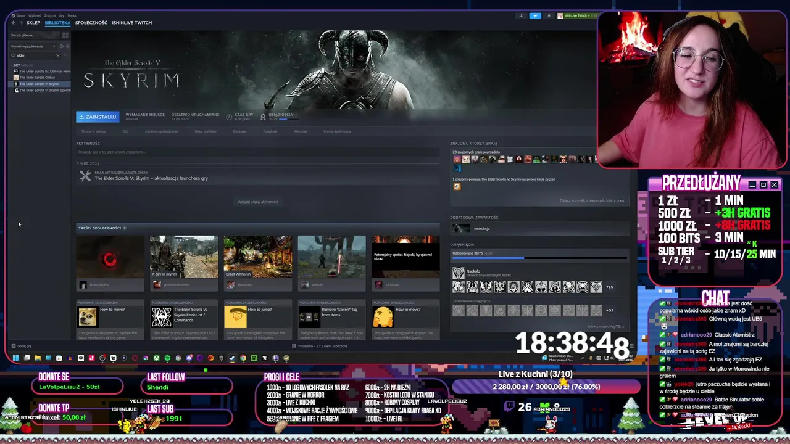Open the 'A day in skyrim' screenshot thumbnail

click(183, 257)
